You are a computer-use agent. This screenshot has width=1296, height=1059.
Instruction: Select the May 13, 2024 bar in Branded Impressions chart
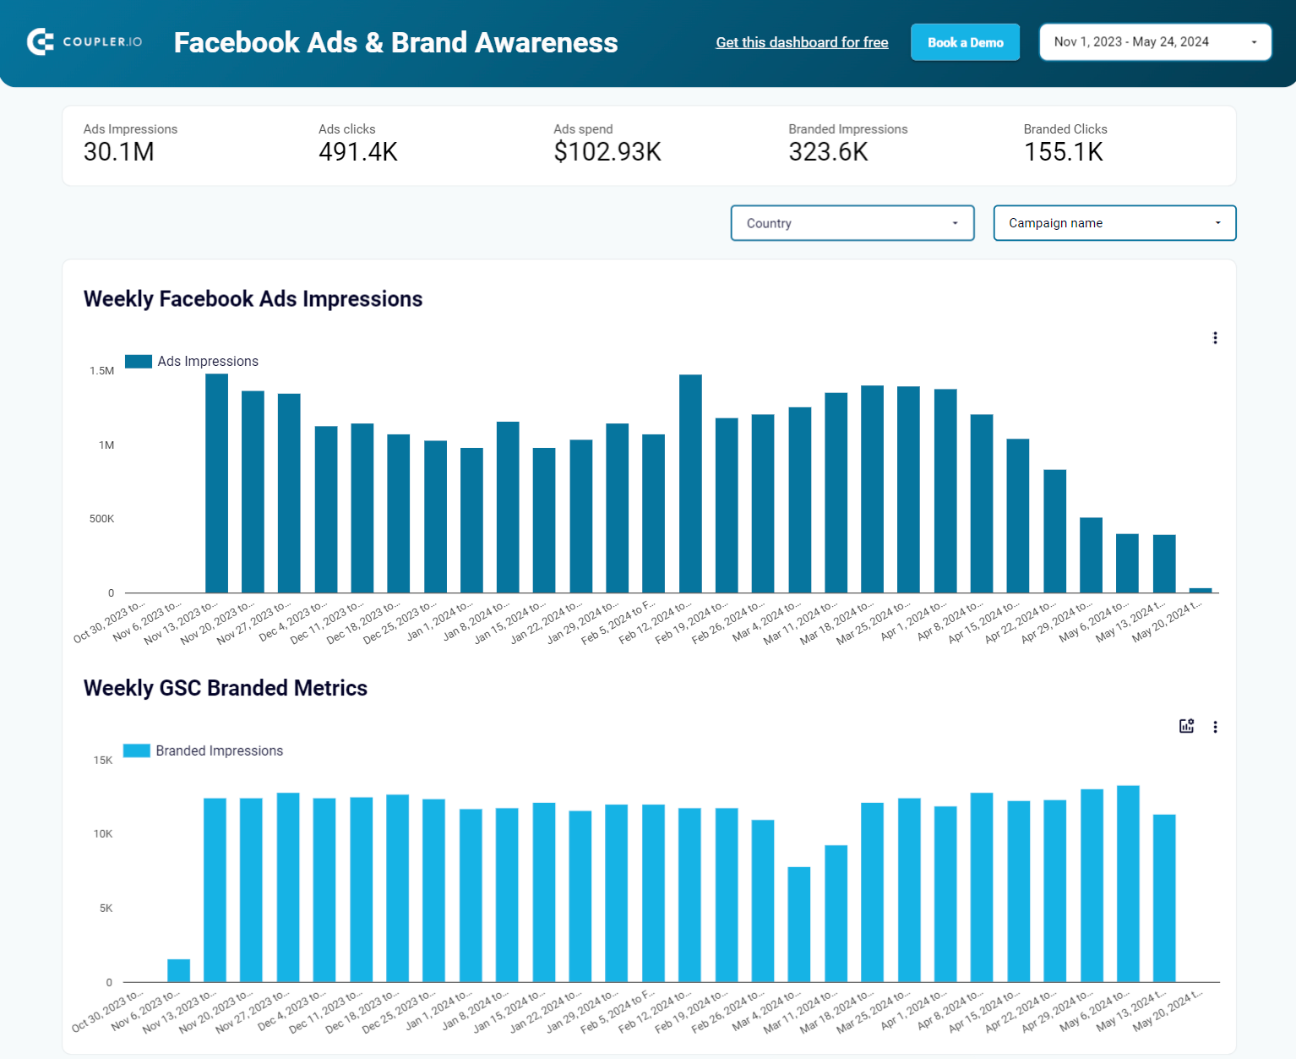[x=1164, y=898]
